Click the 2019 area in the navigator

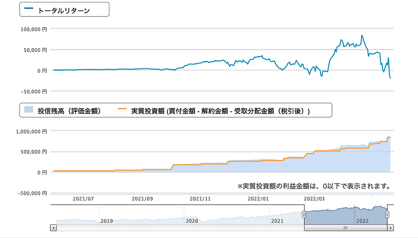(106, 221)
